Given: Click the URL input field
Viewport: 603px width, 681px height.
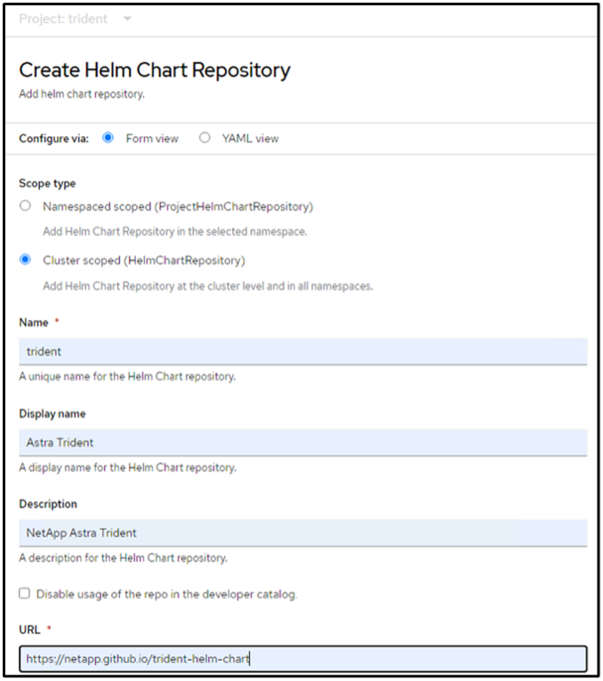Looking at the screenshot, I should click(x=302, y=659).
